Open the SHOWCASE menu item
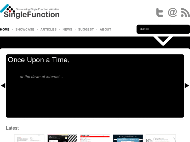Image resolution: width=190 pixels, height=142 pixels. point(25,29)
